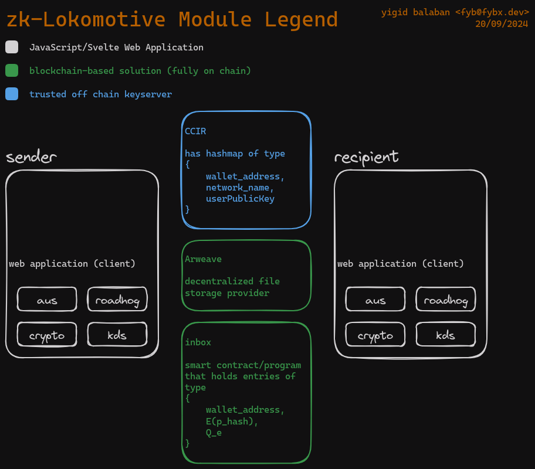535x469 pixels.
Task: Click the date 20/09/2024 text
Action: [x=502, y=24]
